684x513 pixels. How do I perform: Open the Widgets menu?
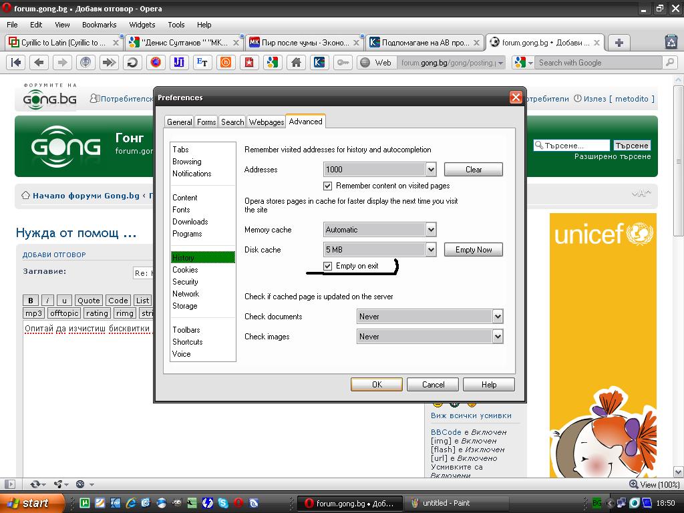(x=142, y=25)
